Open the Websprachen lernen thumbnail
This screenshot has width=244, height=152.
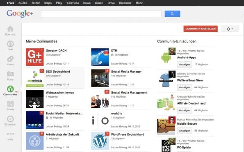click(x=35, y=99)
